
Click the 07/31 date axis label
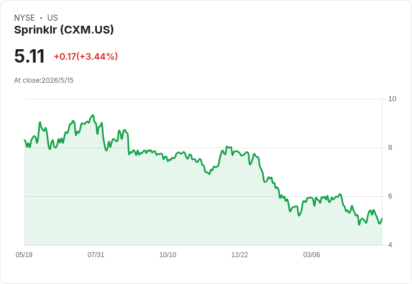click(96, 254)
